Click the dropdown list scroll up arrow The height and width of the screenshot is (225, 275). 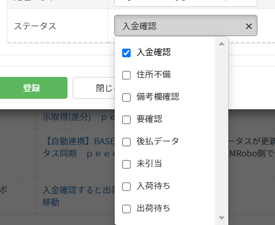point(221,44)
